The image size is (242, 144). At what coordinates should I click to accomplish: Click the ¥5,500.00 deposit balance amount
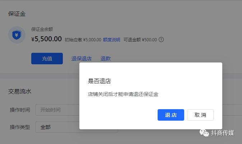coord(46,39)
